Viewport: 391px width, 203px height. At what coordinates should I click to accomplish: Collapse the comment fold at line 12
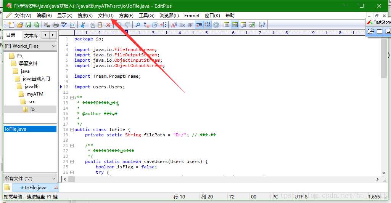tap(72, 98)
